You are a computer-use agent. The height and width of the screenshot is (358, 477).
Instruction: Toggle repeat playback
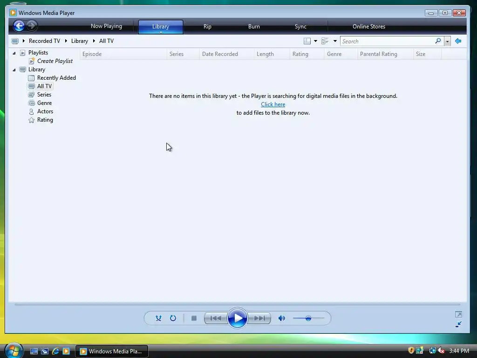coord(173,318)
